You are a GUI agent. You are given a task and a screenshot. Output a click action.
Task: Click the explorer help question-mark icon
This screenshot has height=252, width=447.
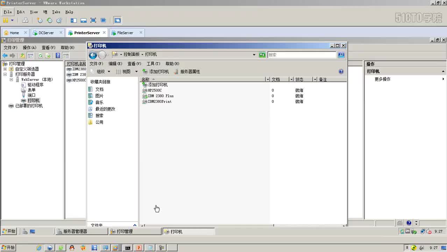[x=341, y=71]
